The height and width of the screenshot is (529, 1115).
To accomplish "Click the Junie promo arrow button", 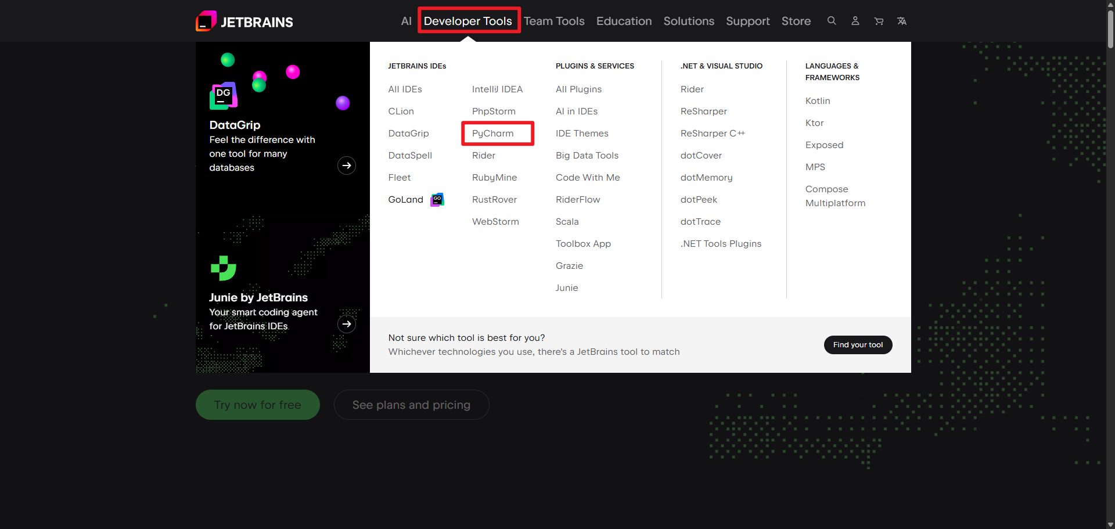I will (x=347, y=324).
